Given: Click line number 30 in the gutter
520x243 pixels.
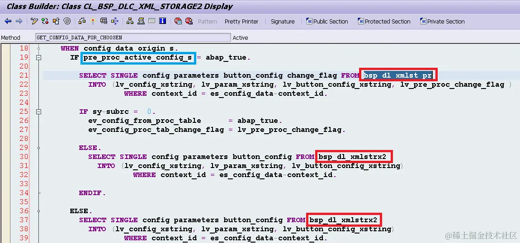Looking at the screenshot, I should click(24, 157).
